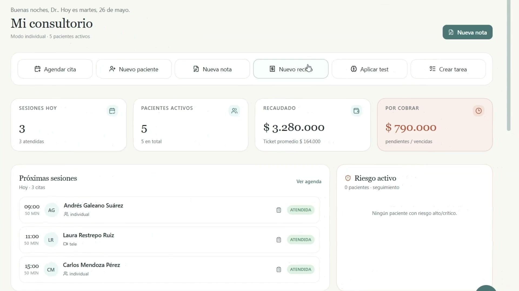Click Nueva nota in the quick actions row
The image size is (519, 291).
[212, 69]
